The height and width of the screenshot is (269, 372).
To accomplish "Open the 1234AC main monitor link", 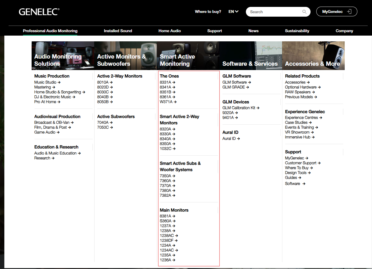I will coord(169,250).
